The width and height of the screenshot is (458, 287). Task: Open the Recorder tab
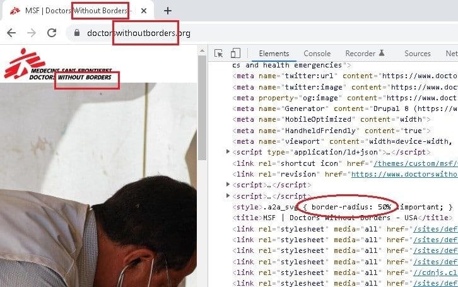coord(365,54)
